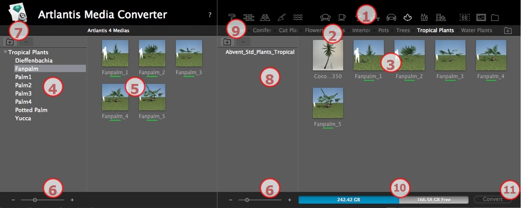Select Palm1 in the tree
Image resolution: width=526 pixels, height=208 pixels.
[x=23, y=77]
